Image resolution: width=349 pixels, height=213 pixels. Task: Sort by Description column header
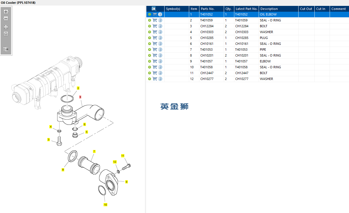coord(278,9)
